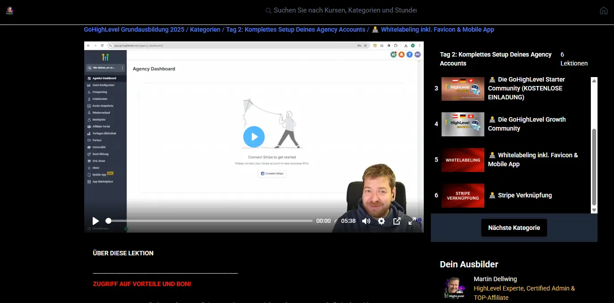Click the current time 00:00

pyautogui.click(x=323, y=221)
